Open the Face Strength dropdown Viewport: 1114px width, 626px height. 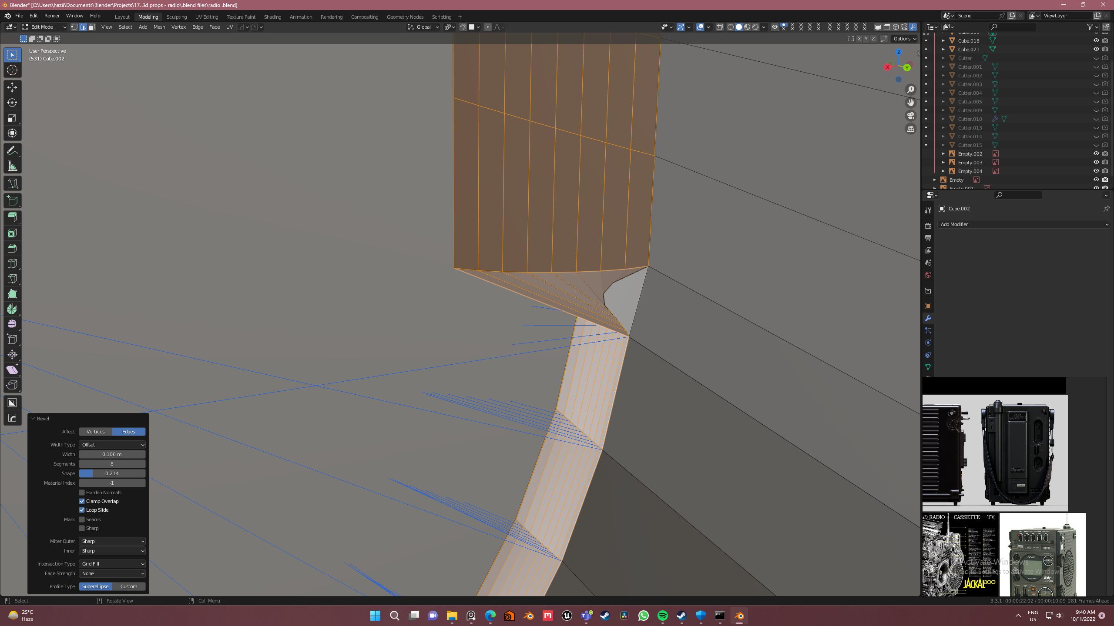(112, 573)
